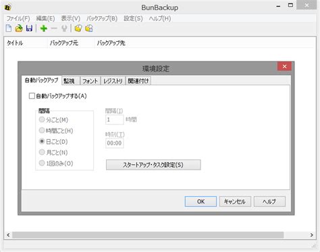Select the 月ごと(N) radio button

point(42,152)
